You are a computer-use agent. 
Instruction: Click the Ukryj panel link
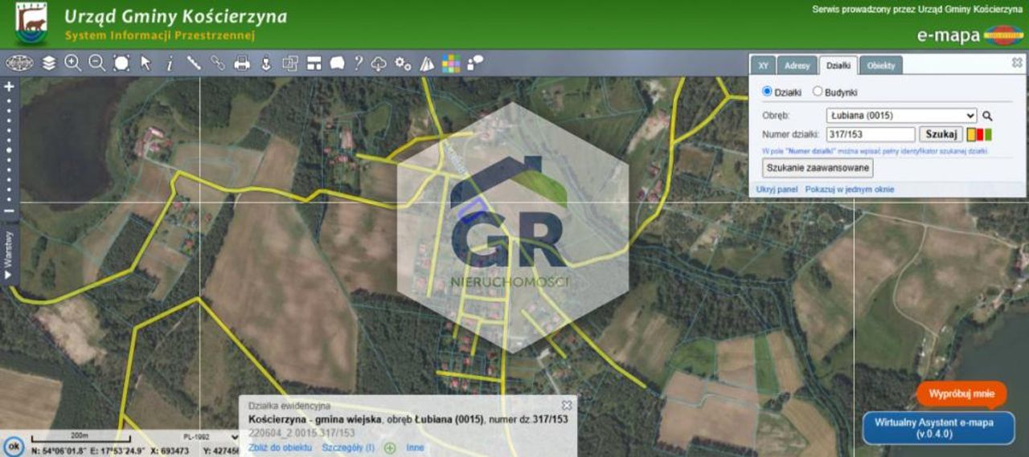click(x=777, y=190)
